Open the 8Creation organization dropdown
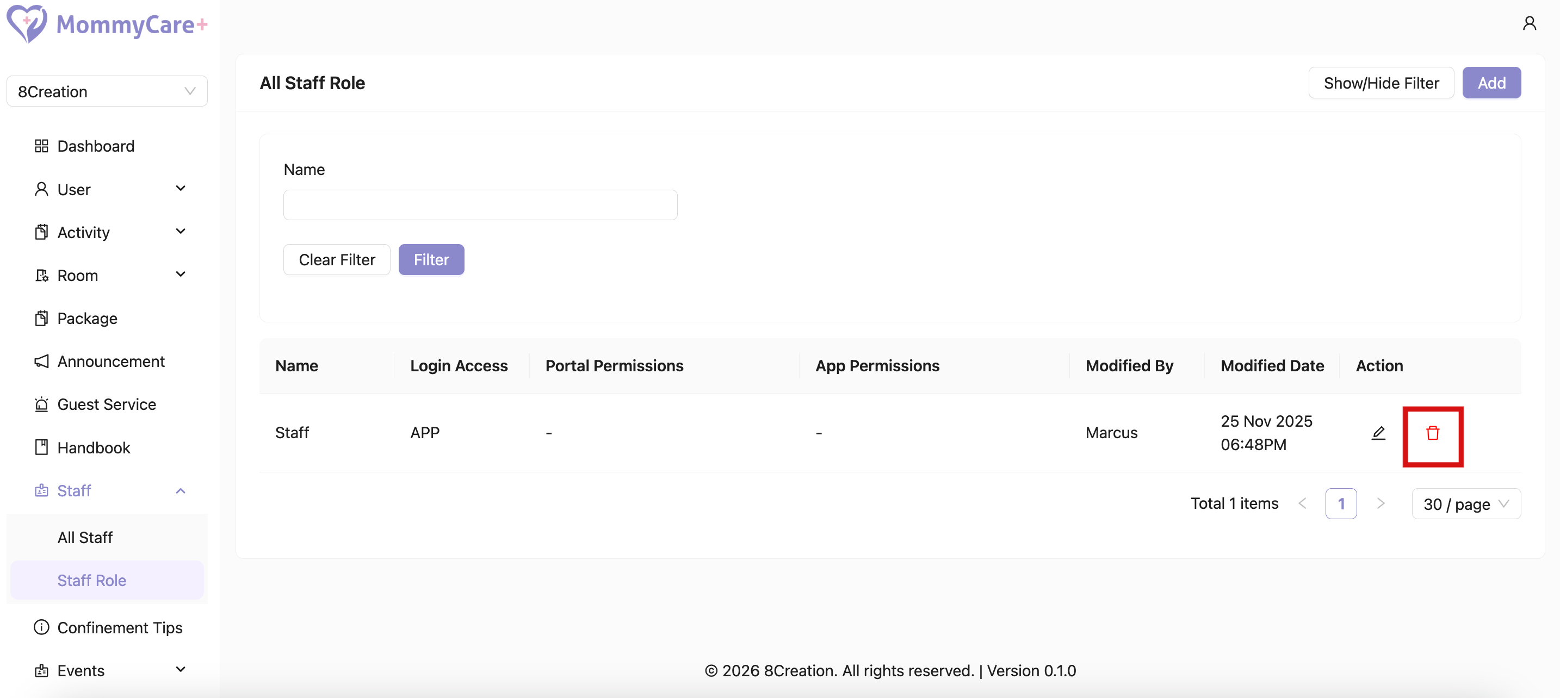Screen dimensions: 1560x698 tap(107, 91)
